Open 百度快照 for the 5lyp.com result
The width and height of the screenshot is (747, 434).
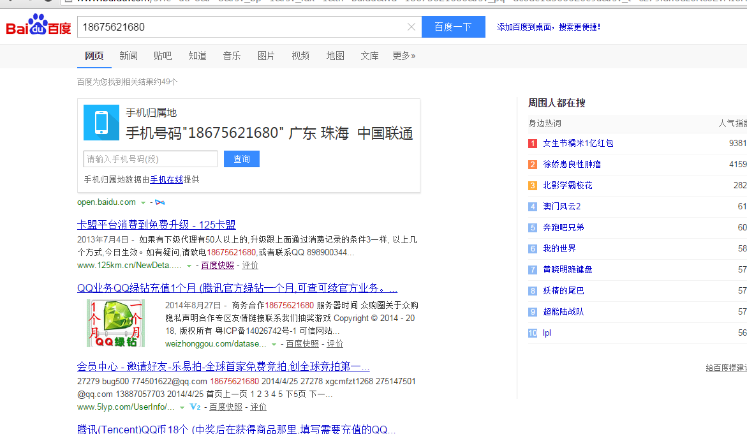226,407
